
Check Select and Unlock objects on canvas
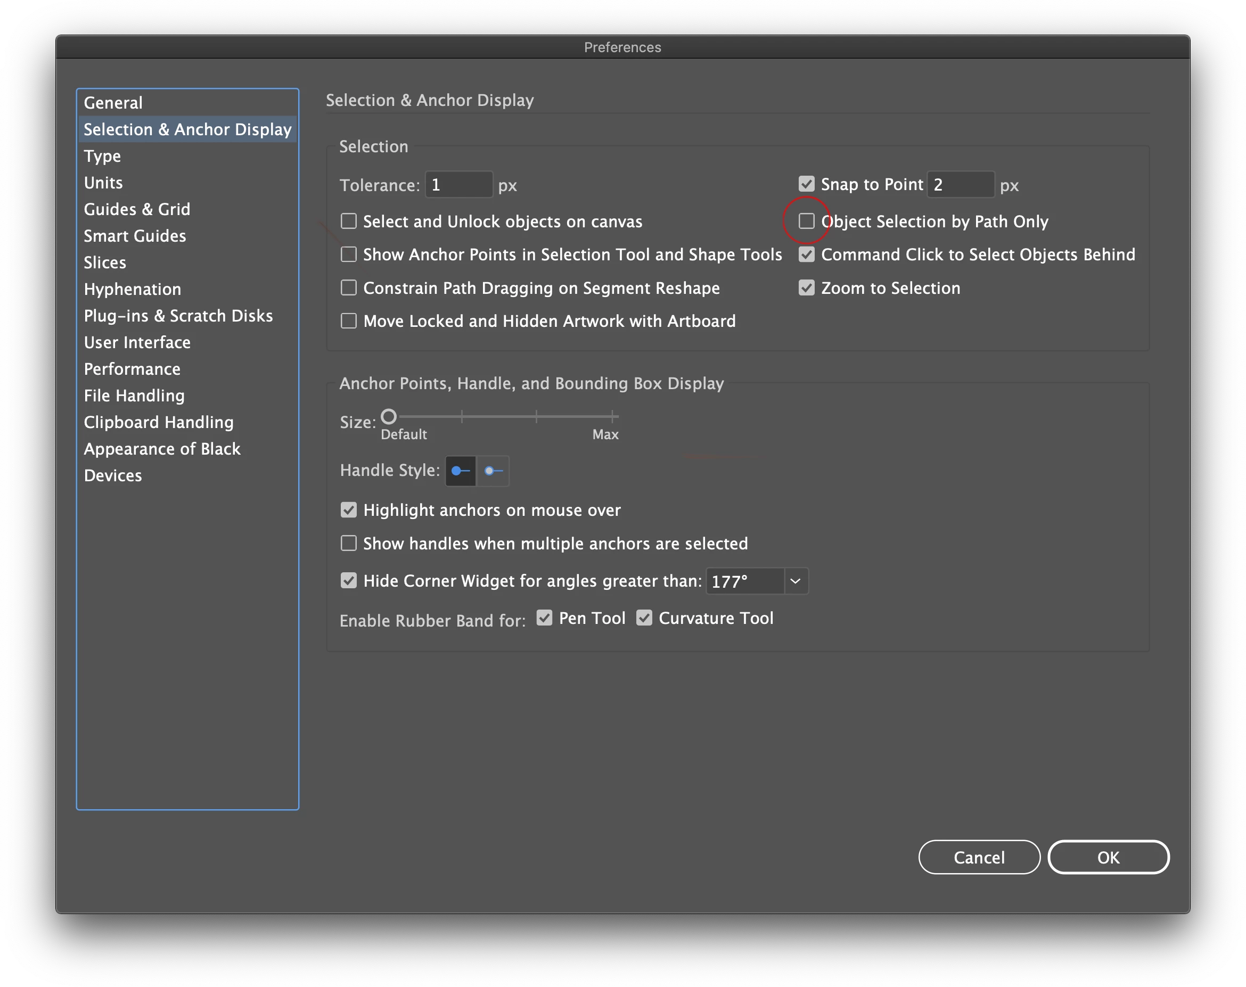point(348,221)
